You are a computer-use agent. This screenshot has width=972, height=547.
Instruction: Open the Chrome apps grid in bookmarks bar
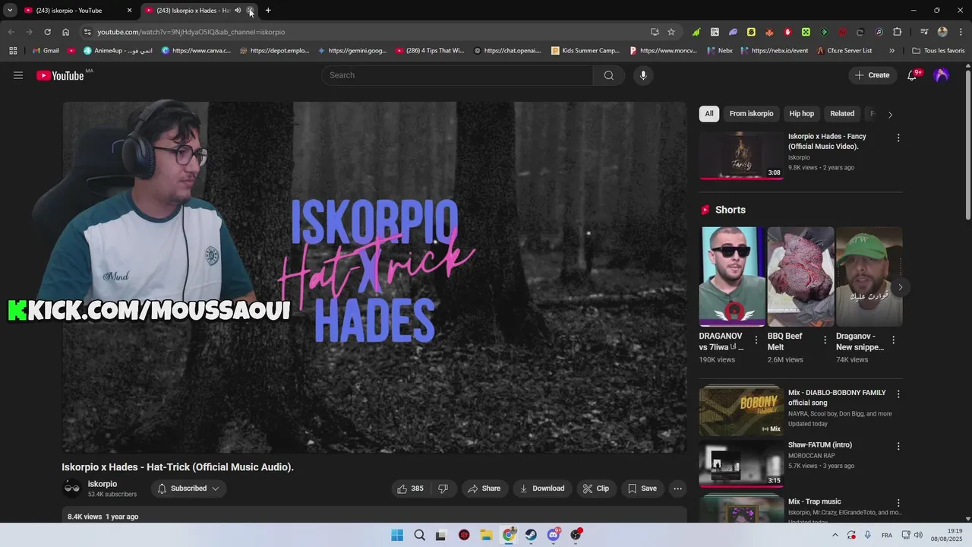[x=13, y=51]
